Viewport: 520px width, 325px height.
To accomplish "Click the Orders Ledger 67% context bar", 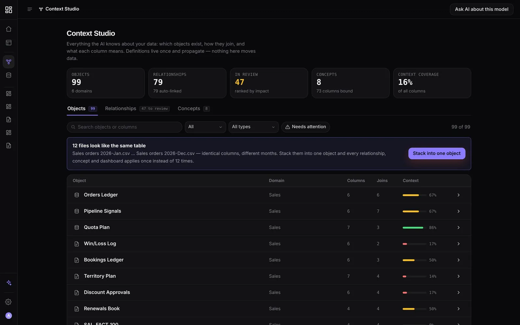I will (414, 195).
